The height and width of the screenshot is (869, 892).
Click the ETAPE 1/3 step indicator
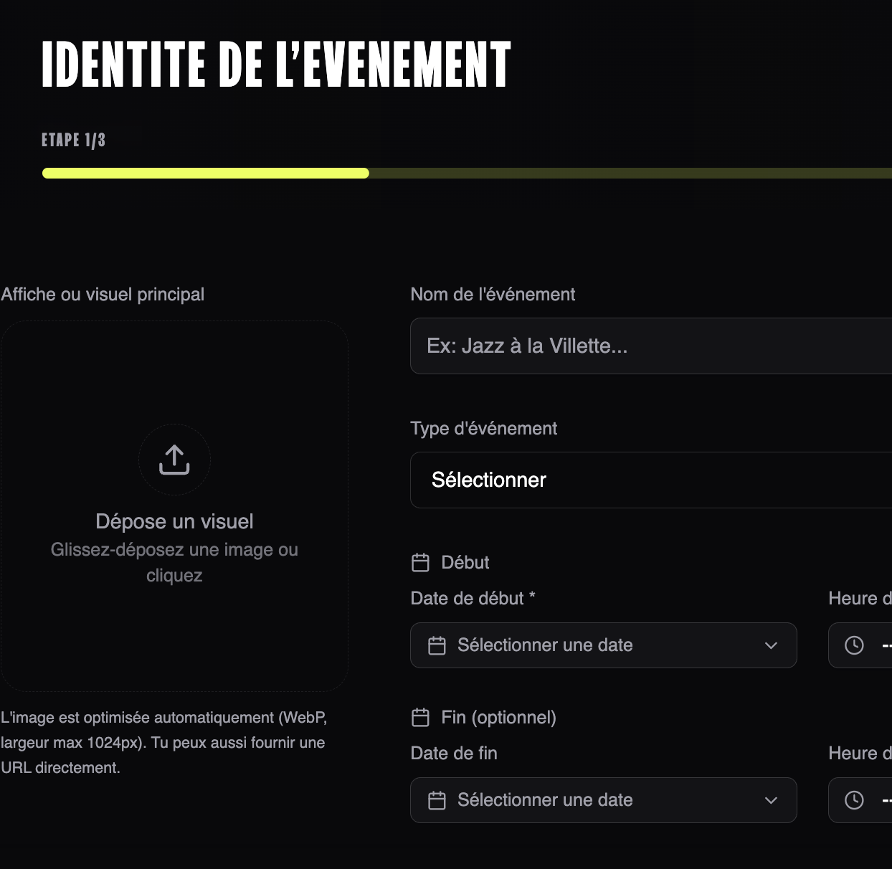pos(73,140)
